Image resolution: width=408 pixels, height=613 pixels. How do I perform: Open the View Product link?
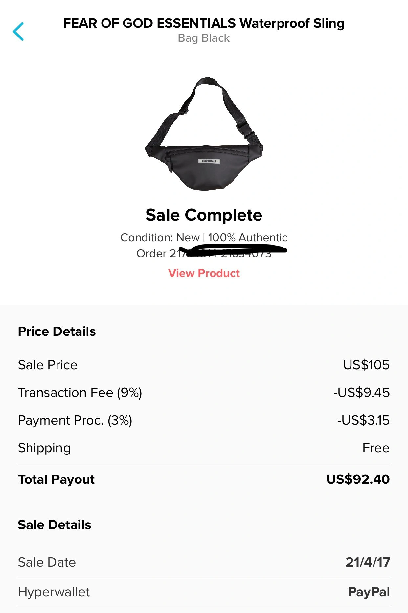click(x=204, y=273)
